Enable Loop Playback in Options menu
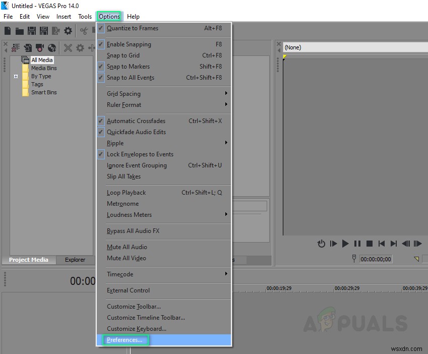Viewport: 428px width, 354px height. (164, 193)
